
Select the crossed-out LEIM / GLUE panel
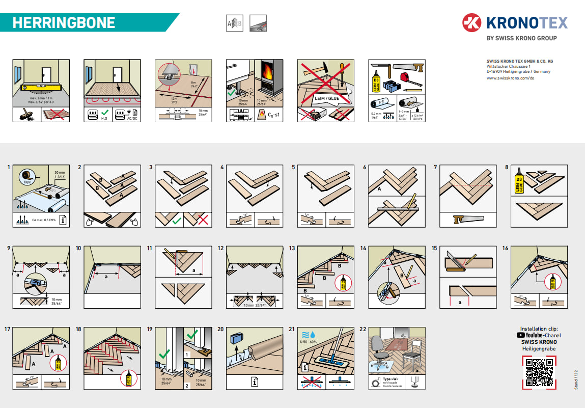[326, 91]
